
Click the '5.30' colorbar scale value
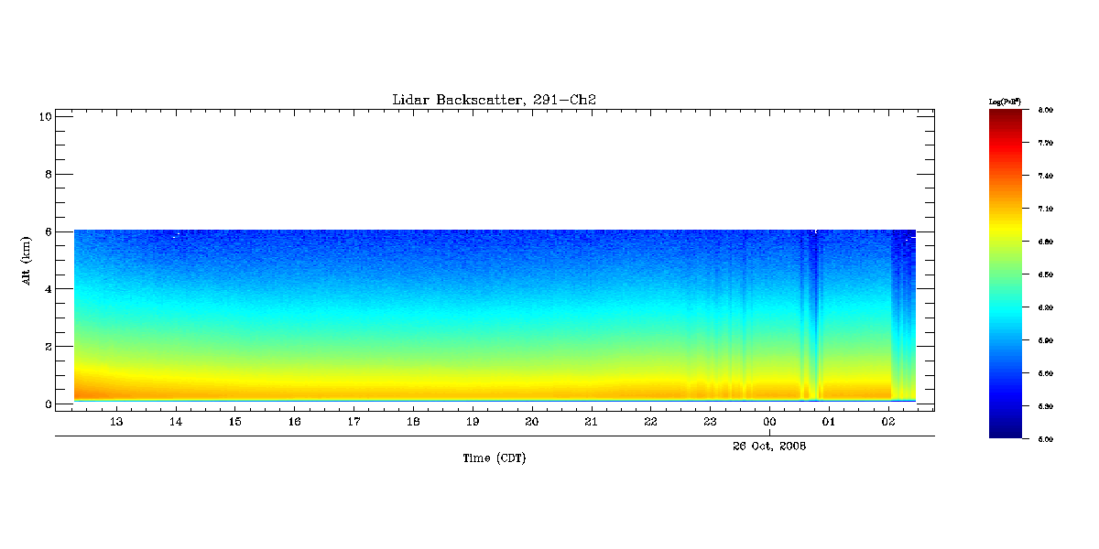[1046, 405]
